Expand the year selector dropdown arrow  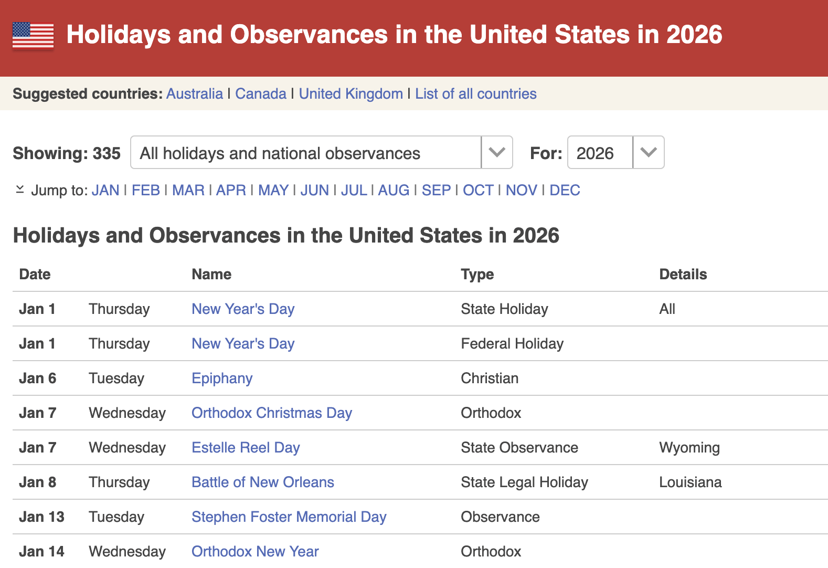pyautogui.click(x=649, y=153)
